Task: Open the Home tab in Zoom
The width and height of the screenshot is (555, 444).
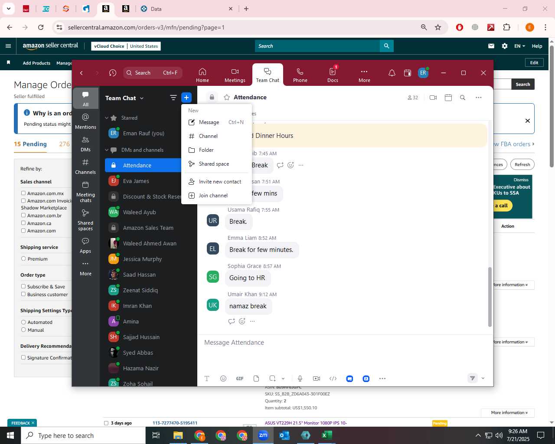Action: [202, 75]
